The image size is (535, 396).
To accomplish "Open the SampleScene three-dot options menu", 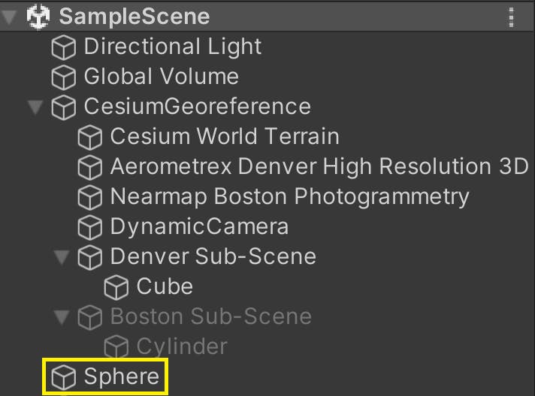I will 512,16.
